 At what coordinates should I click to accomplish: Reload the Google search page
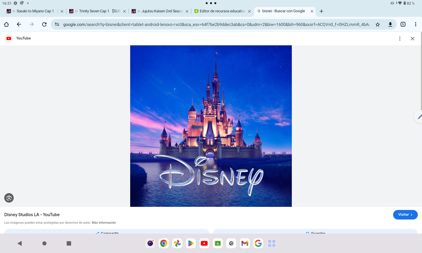point(44,24)
